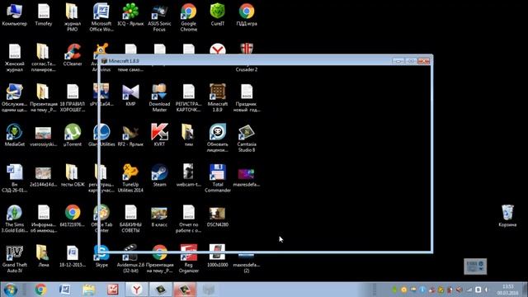Image resolution: width=528 pixels, height=297 pixels.
Task: Open the Корзина recycle bin
Action: pyautogui.click(x=507, y=215)
